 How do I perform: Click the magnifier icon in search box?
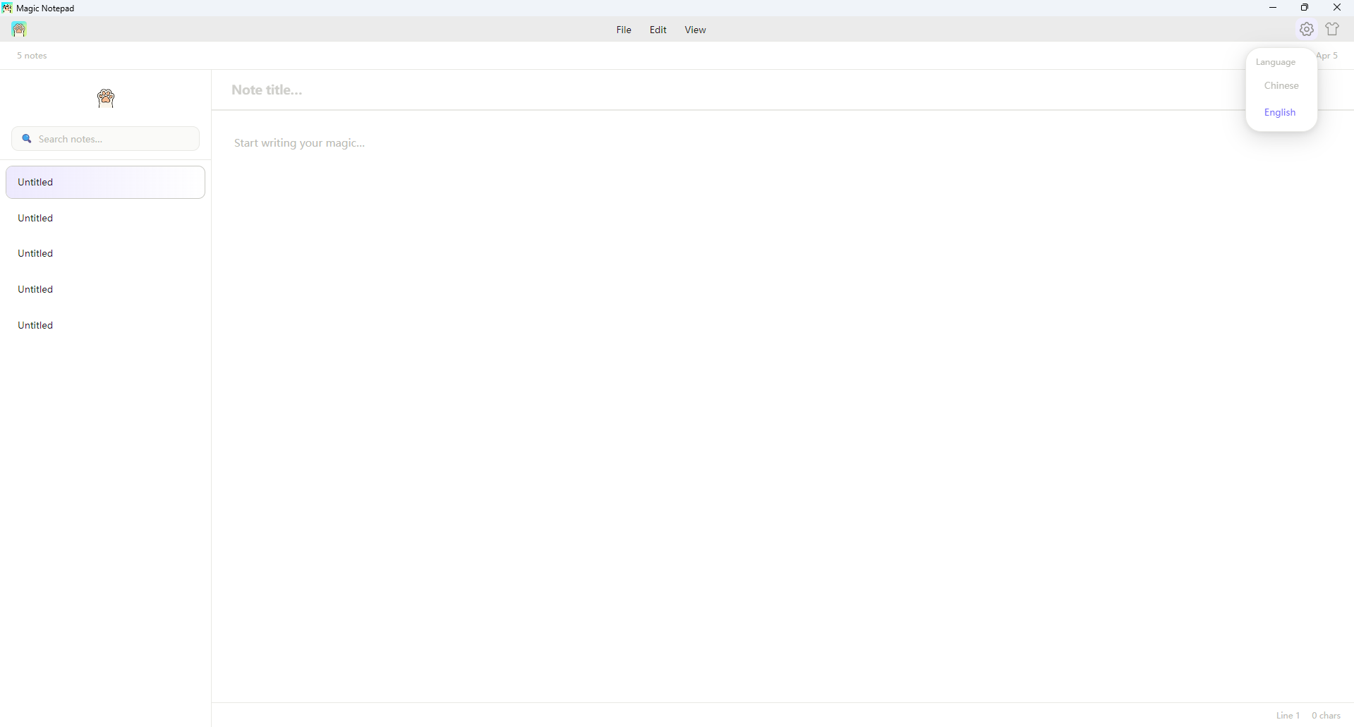[x=27, y=139]
